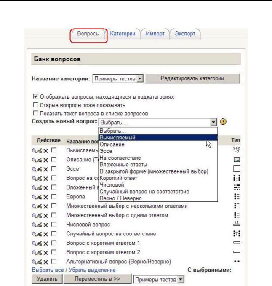Click the Убрать выделение link

coord(92,270)
